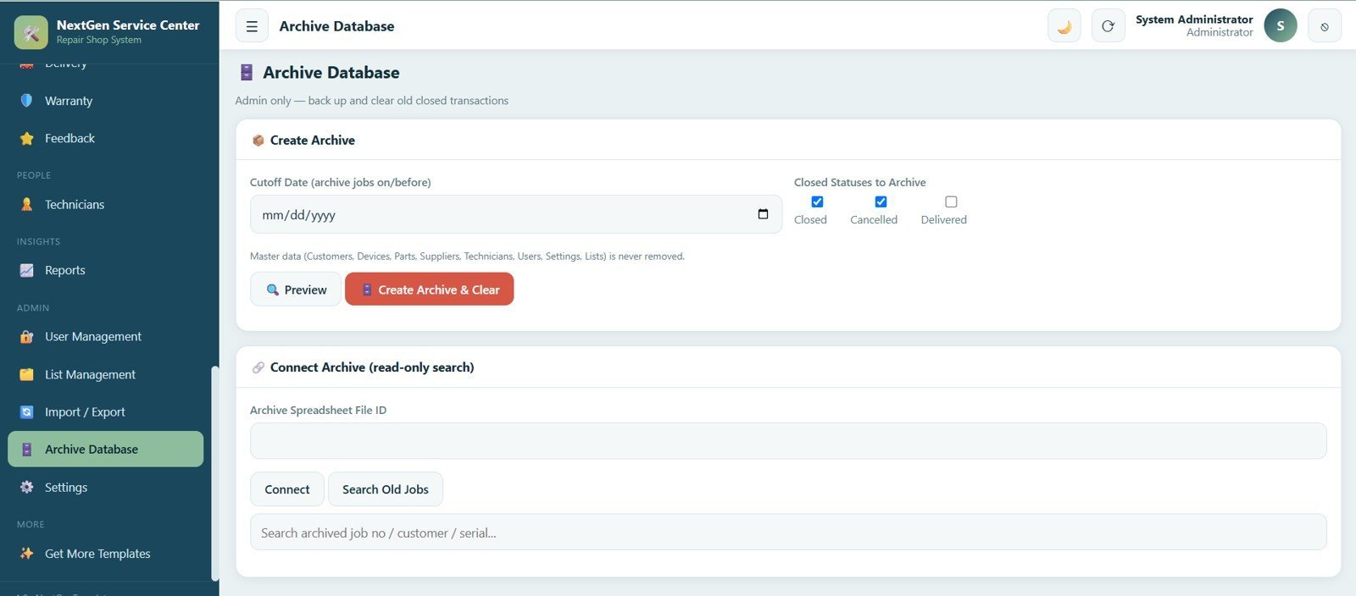Click the sidebar vertical scrollbar
Screen dimensions: 1356x596
[x=215, y=472]
